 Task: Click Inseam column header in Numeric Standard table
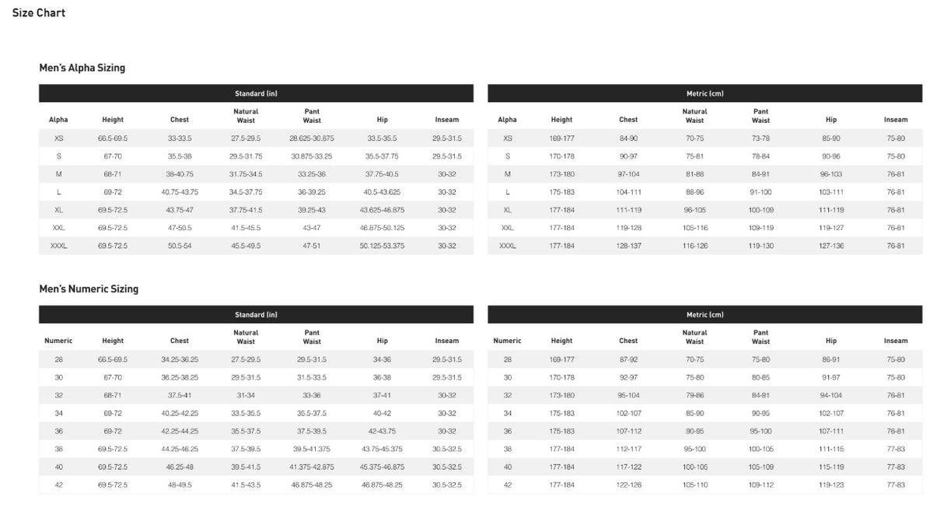pos(446,341)
